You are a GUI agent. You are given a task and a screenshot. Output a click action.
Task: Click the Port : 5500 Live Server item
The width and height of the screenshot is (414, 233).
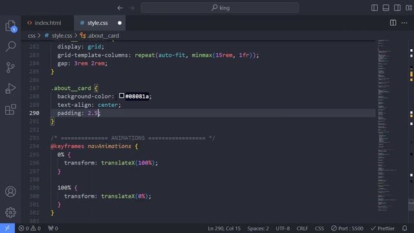click(347, 228)
